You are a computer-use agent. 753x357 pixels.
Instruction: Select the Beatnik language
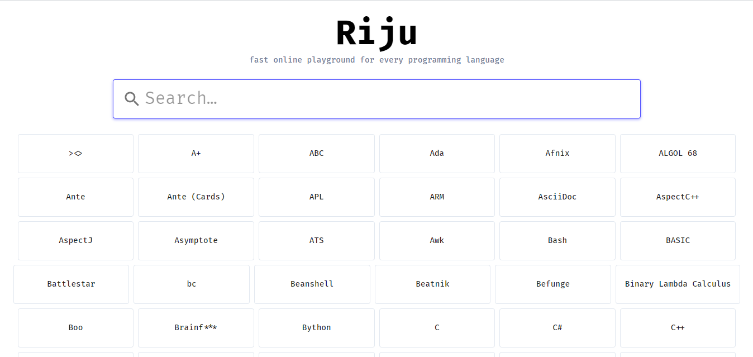(432, 284)
